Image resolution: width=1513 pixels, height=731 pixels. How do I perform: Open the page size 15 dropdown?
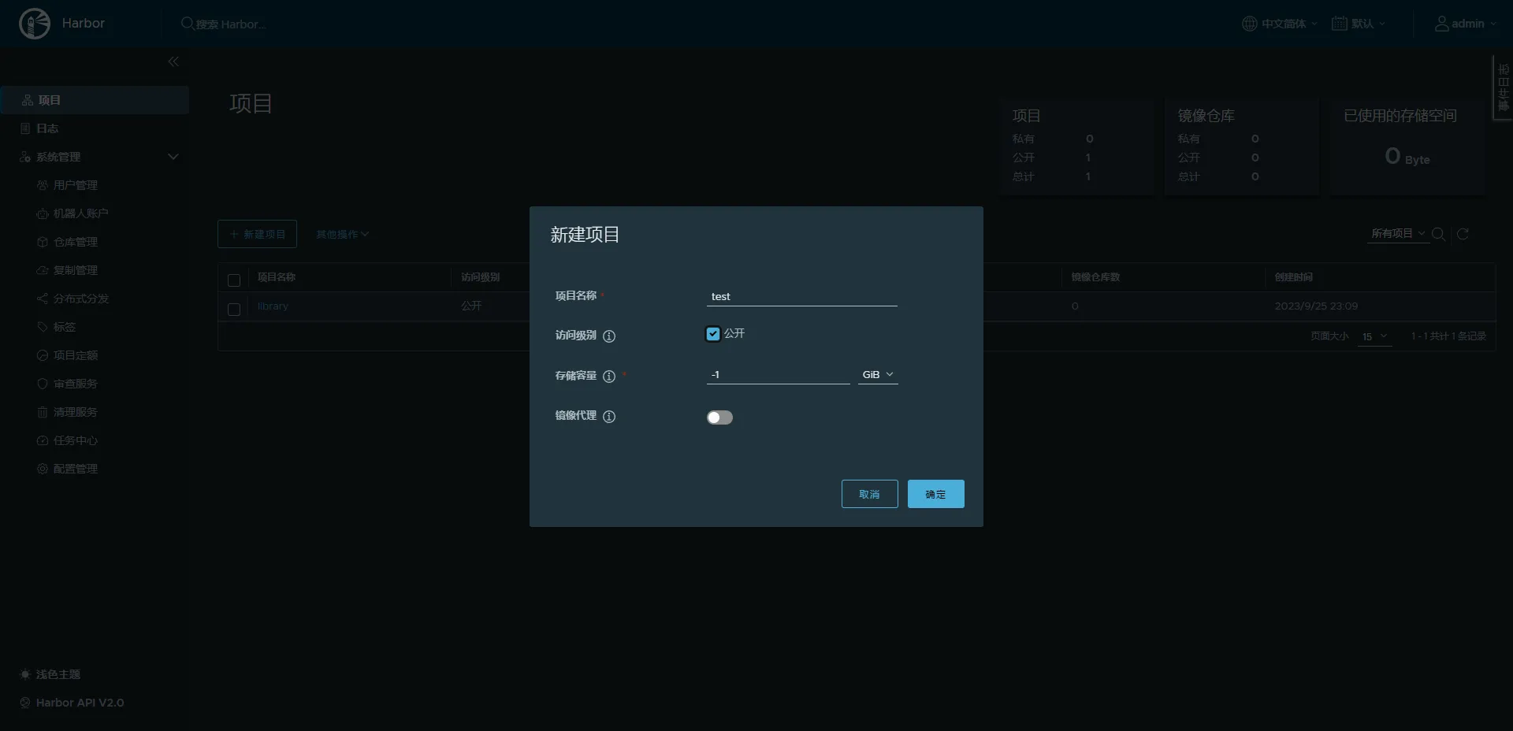(x=1374, y=336)
